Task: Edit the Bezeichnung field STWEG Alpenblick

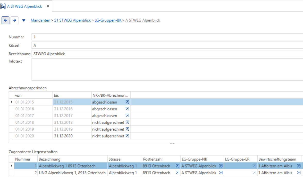Action: 167,54
